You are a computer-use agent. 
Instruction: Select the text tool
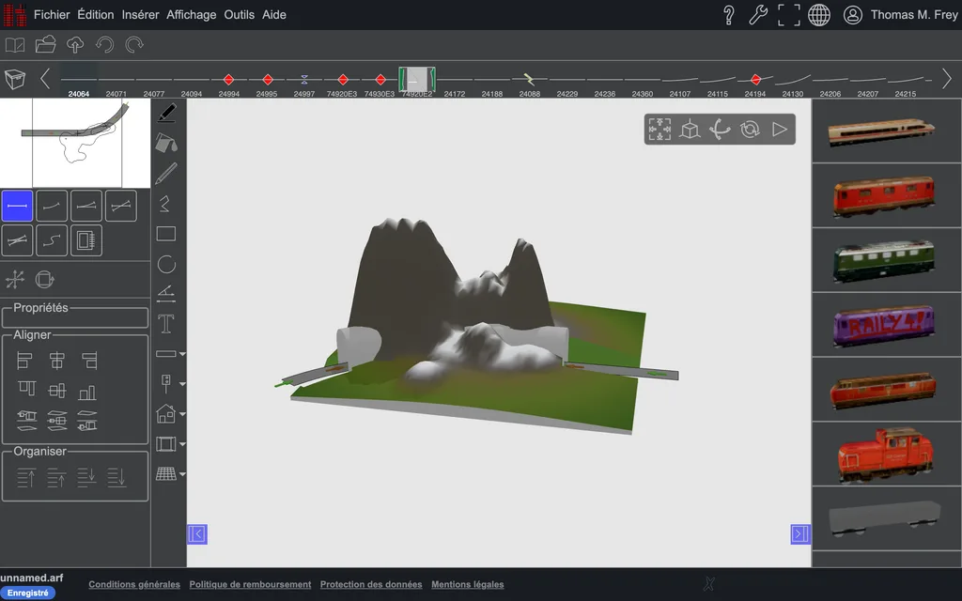[165, 324]
